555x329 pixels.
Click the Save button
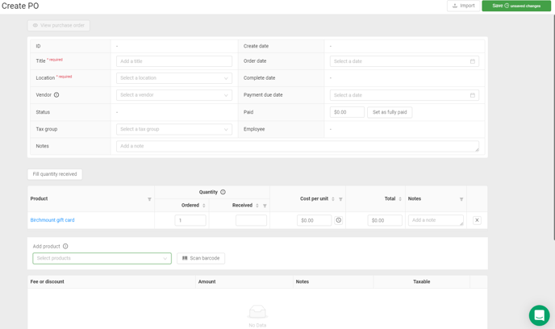click(515, 6)
